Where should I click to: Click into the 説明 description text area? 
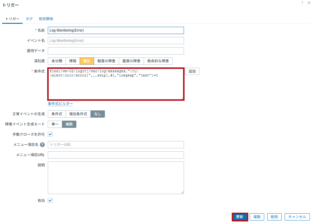[x=116, y=177]
